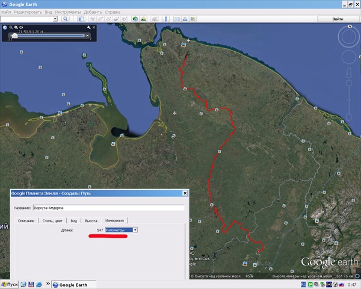The width and height of the screenshot is (361, 289).
Task: Close the Создать: Путь dialog
Action: [185, 193]
